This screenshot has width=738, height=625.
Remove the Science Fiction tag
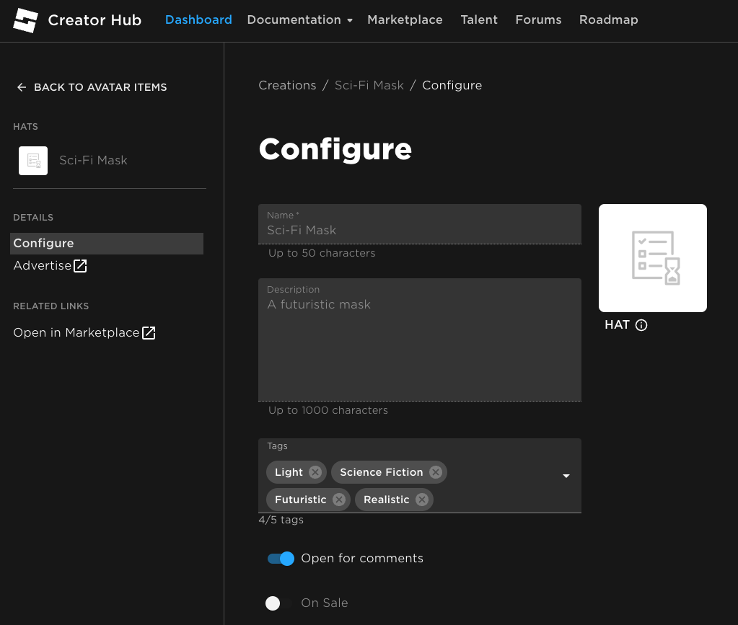click(x=435, y=472)
